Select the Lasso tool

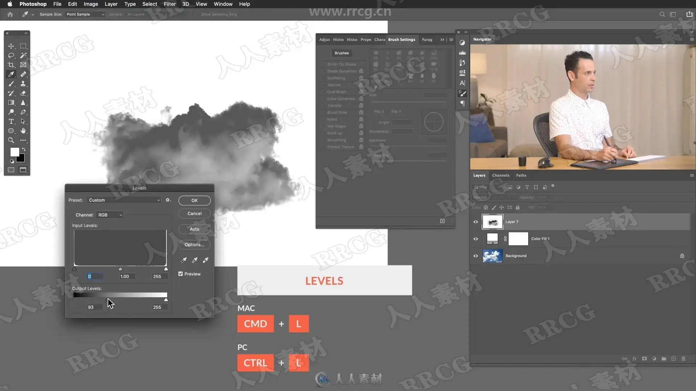coord(11,56)
